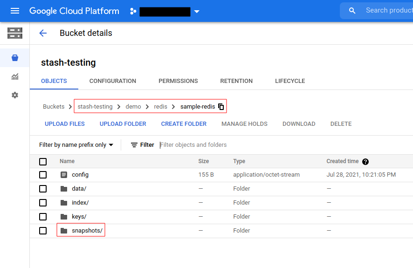413x268 pixels.
Task: Open the hamburger navigation menu
Action: coord(15,11)
